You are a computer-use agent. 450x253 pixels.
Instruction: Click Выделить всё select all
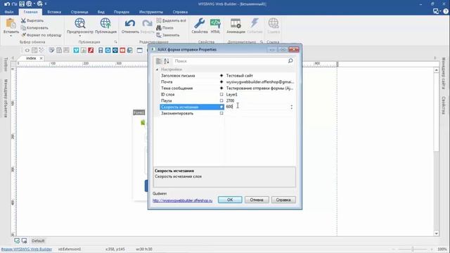[x=172, y=20]
